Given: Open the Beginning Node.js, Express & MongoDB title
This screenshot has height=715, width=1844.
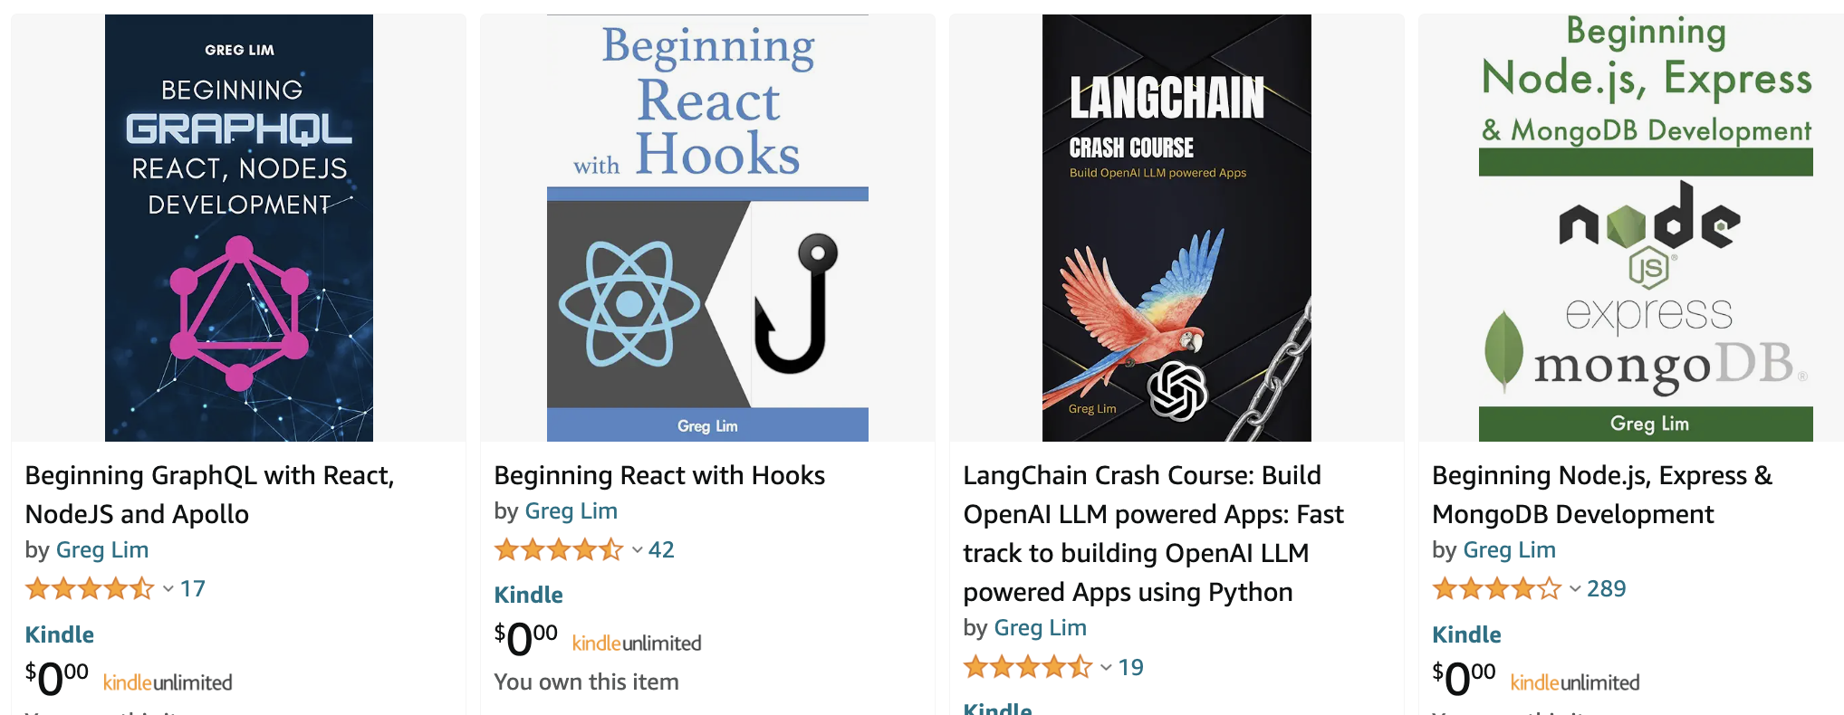Looking at the screenshot, I should pyautogui.click(x=1602, y=494).
